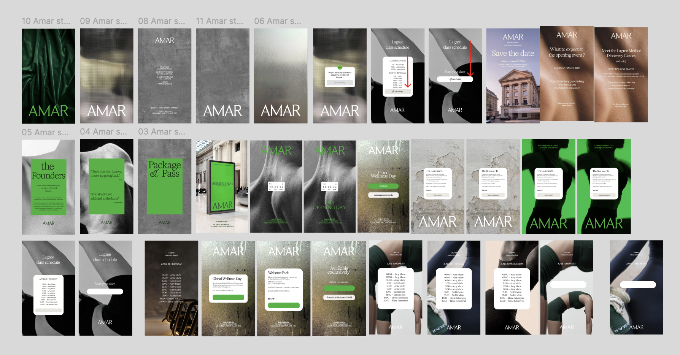Select the '06 Amar s...' frame label

coord(278,21)
